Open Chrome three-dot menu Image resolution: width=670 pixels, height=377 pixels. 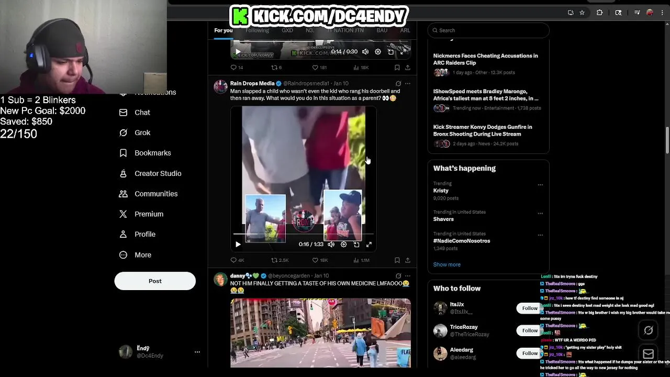coord(663,13)
